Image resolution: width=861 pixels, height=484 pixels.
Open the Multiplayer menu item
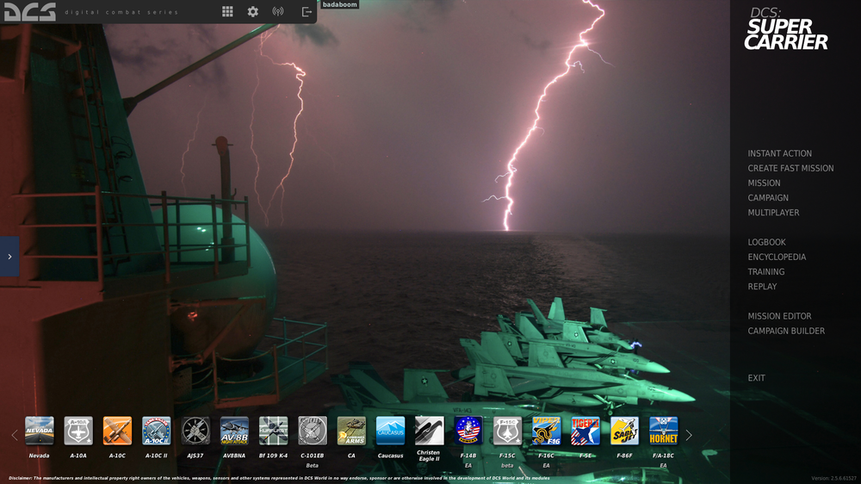773,213
